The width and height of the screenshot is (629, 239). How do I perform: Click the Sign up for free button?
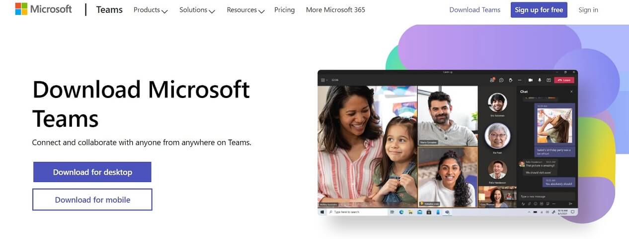(539, 10)
